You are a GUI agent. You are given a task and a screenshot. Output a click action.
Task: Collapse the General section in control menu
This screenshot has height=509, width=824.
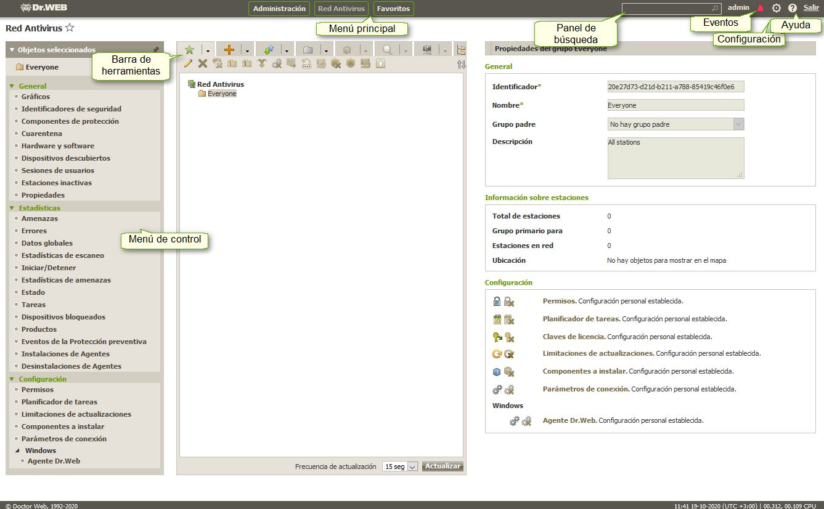pos(12,86)
